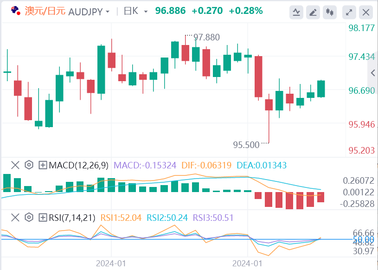Click the MACD:-0.15324 value
378x270 pixels.
(x=145, y=165)
